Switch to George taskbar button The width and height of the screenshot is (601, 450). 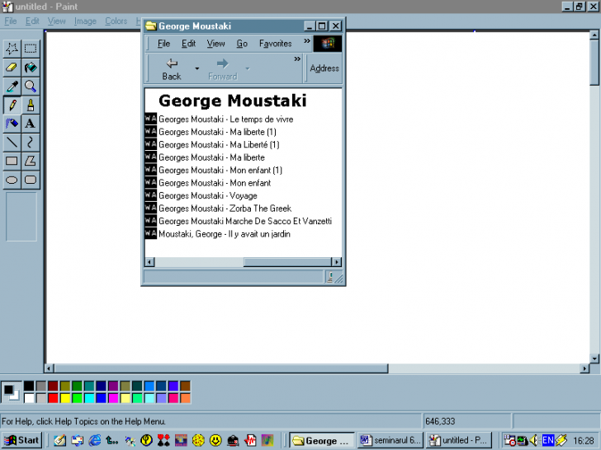(322, 440)
